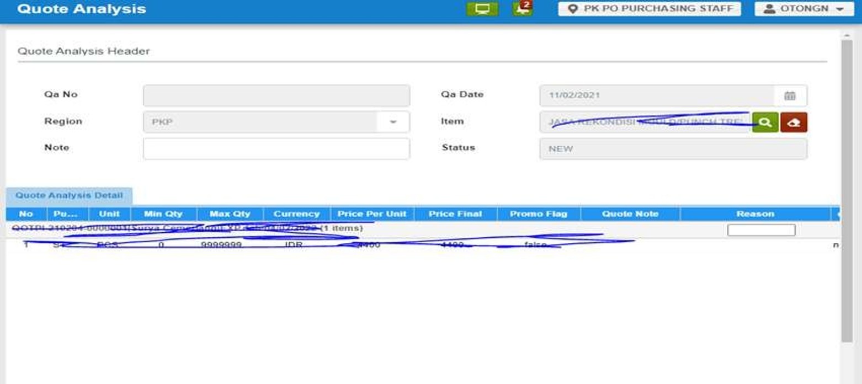
Task: Click the Max Qty value 9999999
Action: click(221, 244)
